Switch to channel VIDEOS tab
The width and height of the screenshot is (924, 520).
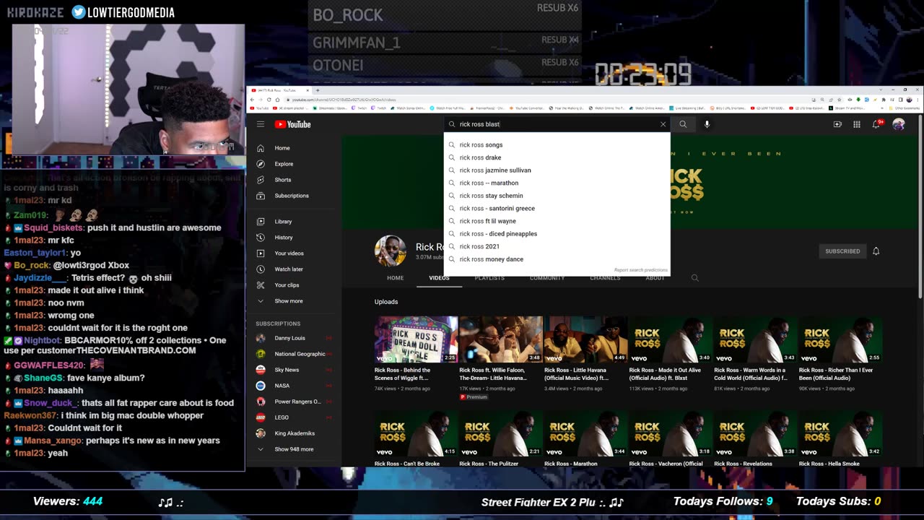tap(439, 278)
